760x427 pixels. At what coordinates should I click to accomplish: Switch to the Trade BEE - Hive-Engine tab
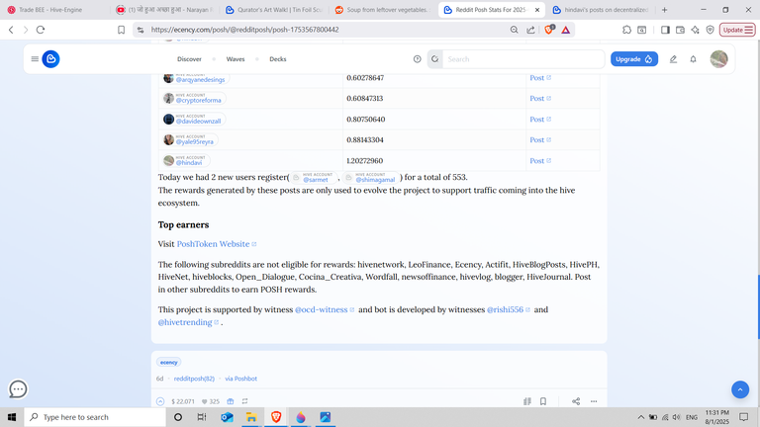click(x=53, y=10)
